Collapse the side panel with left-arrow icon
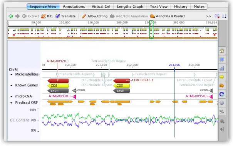 [222, 129]
